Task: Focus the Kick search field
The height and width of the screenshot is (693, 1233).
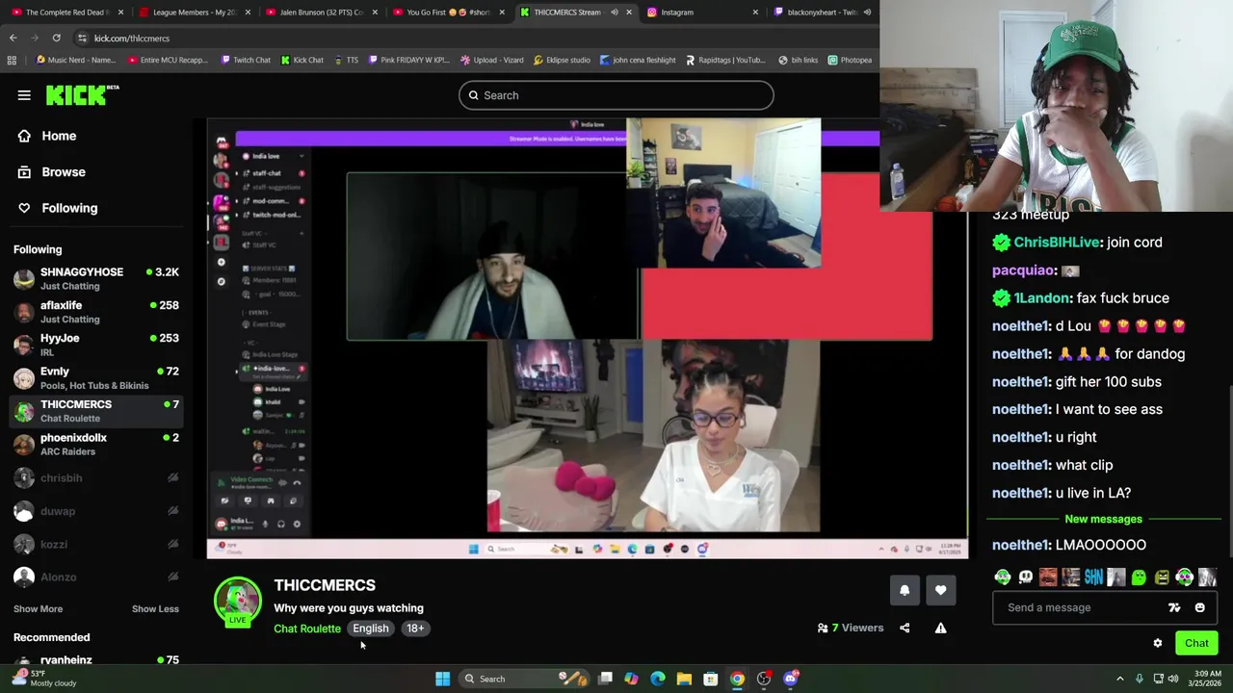Action: [616, 95]
